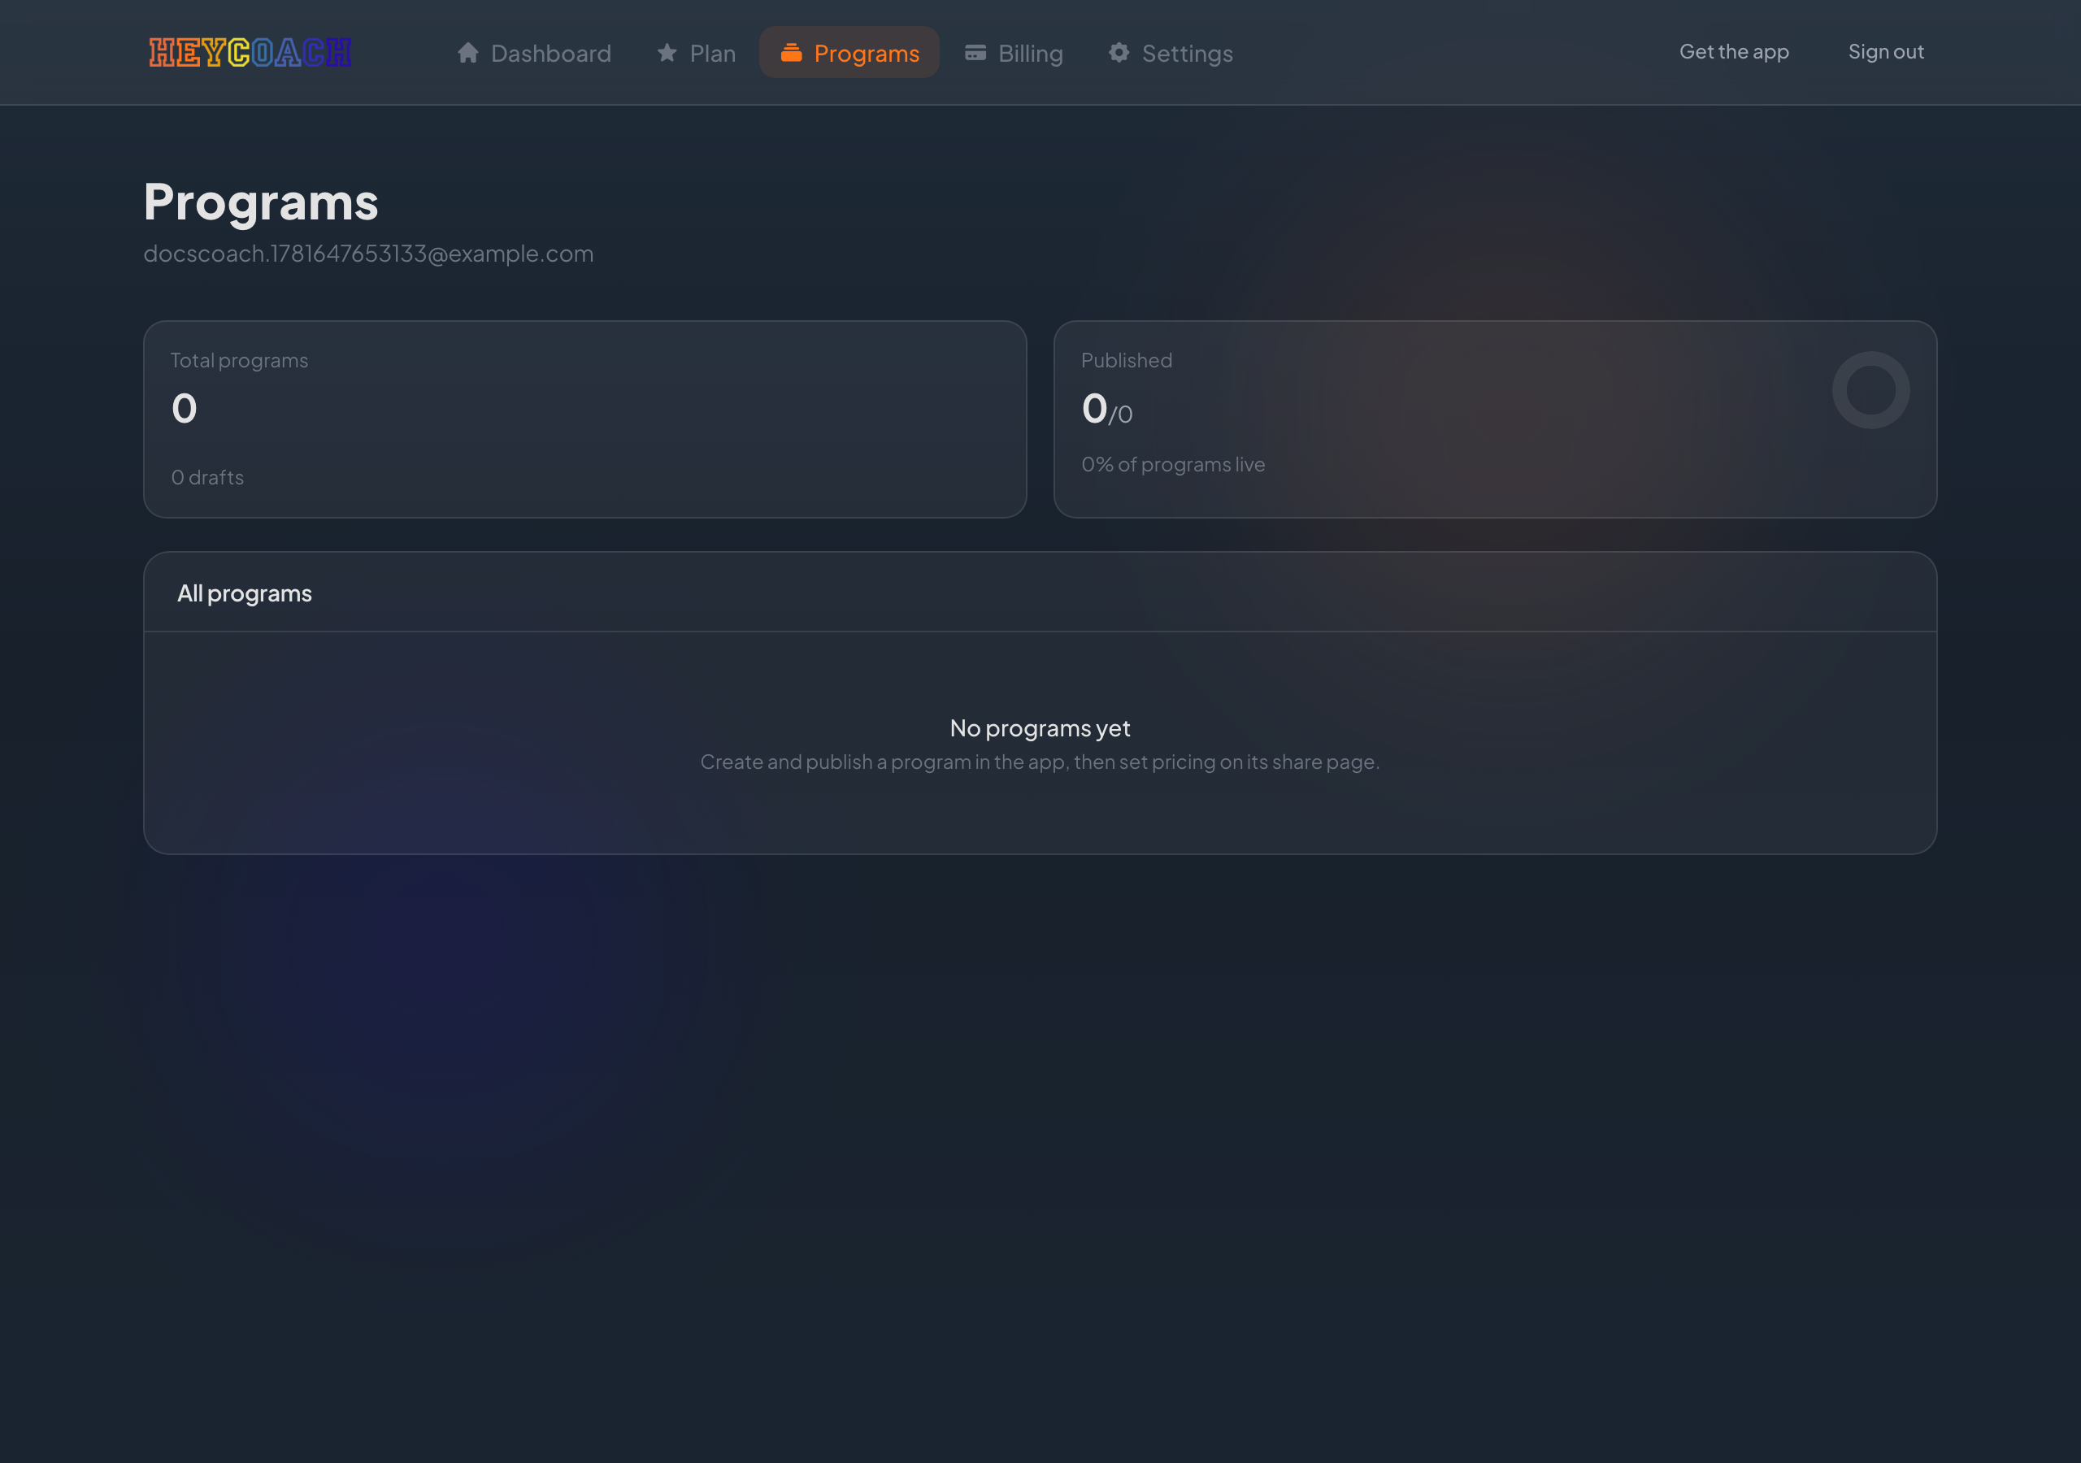Open the Settings tab
This screenshot has width=2081, height=1463.
pos(1170,53)
